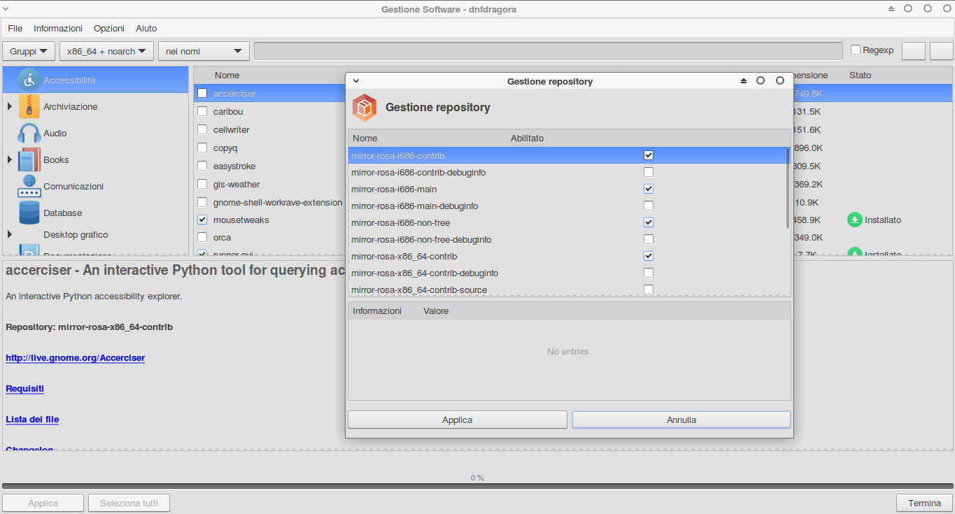Enable mirror-rosa-i686-main-debuginfo repository
This screenshot has height=514, width=955.
click(x=649, y=206)
